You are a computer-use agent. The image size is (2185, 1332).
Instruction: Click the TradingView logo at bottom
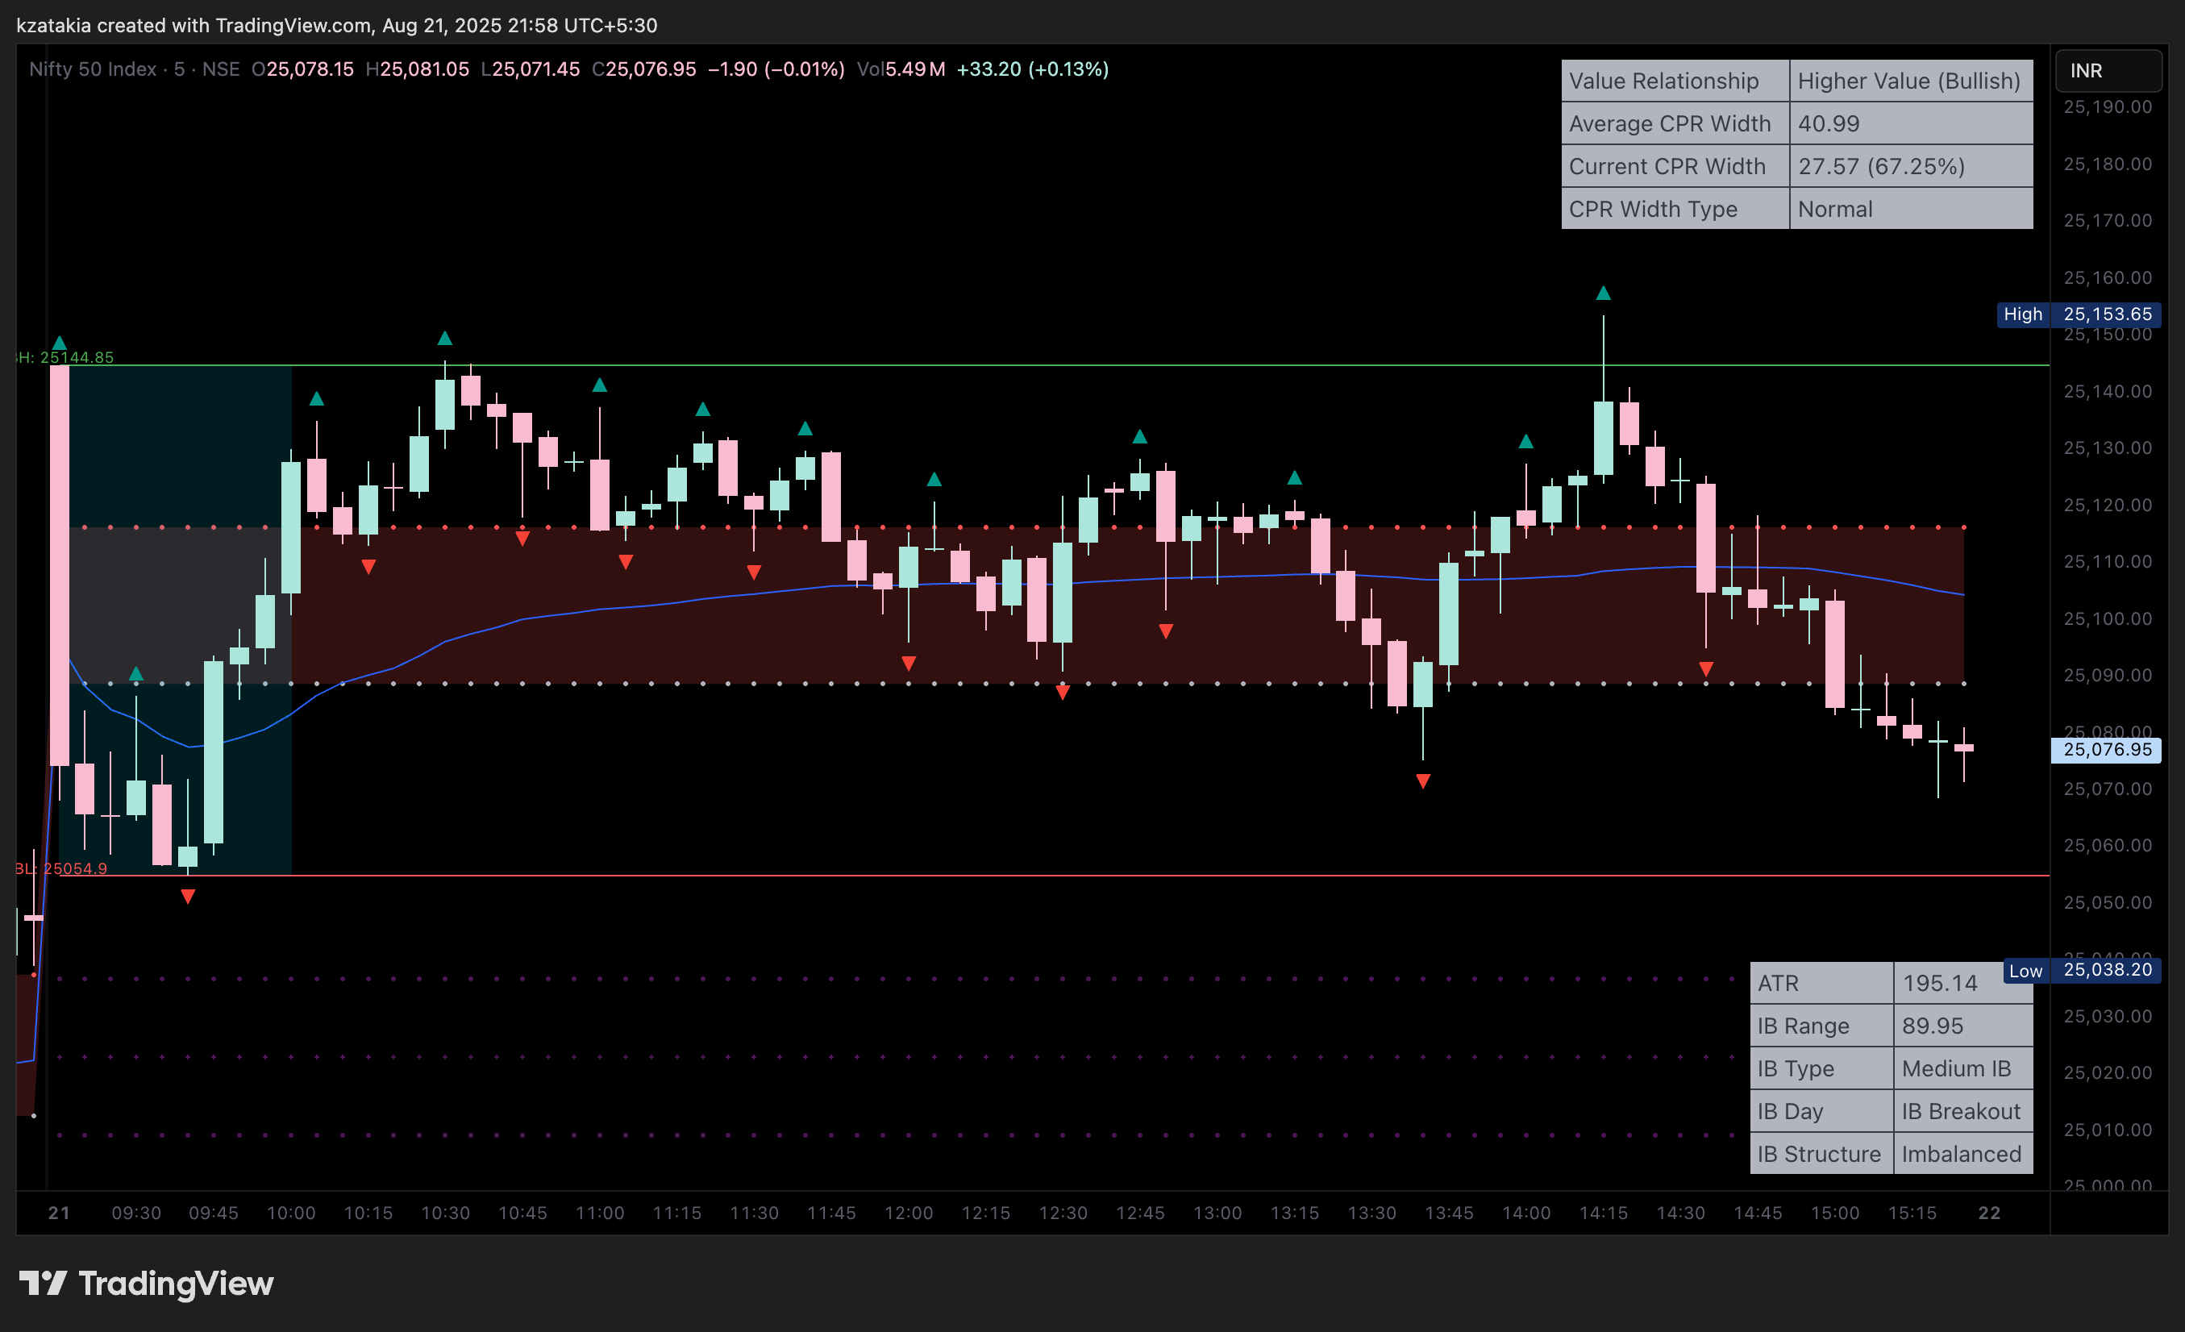tap(146, 1284)
